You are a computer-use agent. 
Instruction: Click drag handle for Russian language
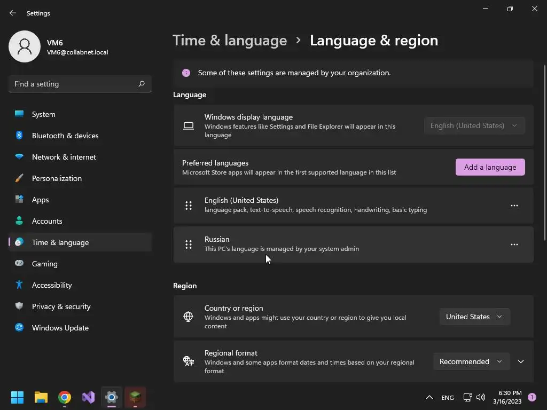189,245
